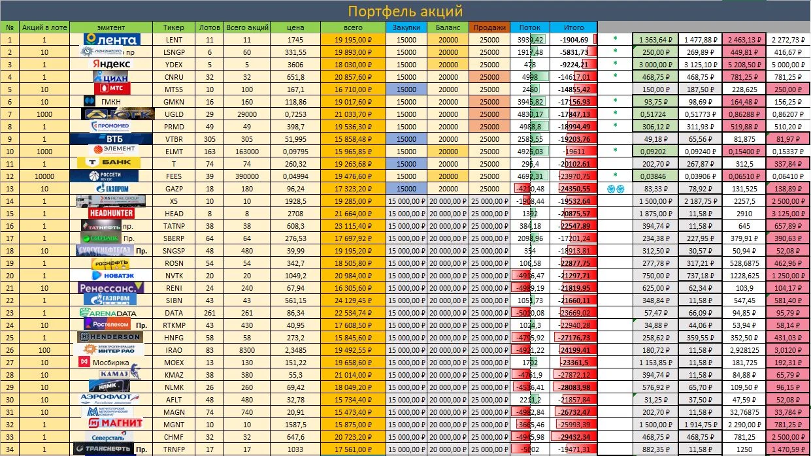This screenshot has width=811, height=456.
Task: Click the 'Продажи' column header
Action: coord(489,27)
